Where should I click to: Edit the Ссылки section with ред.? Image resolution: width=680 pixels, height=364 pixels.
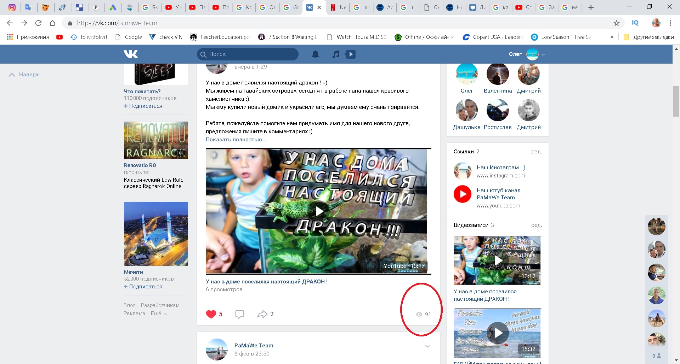point(537,152)
